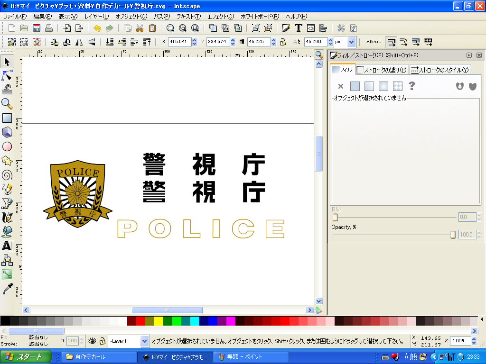Select the Spiral tool
The height and width of the screenshot is (364, 486).
point(7,175)
